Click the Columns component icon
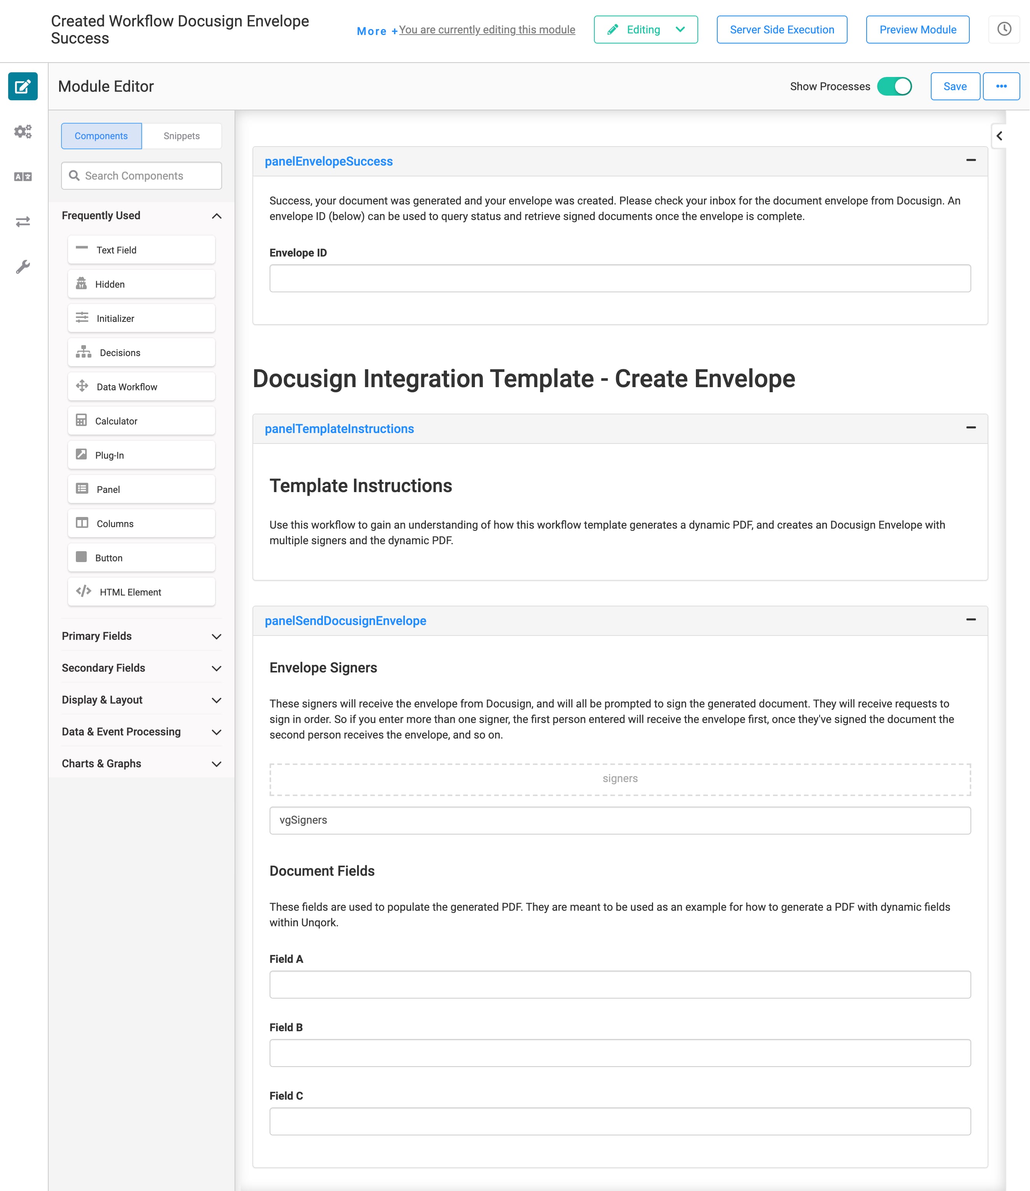 tap(82, 522)
